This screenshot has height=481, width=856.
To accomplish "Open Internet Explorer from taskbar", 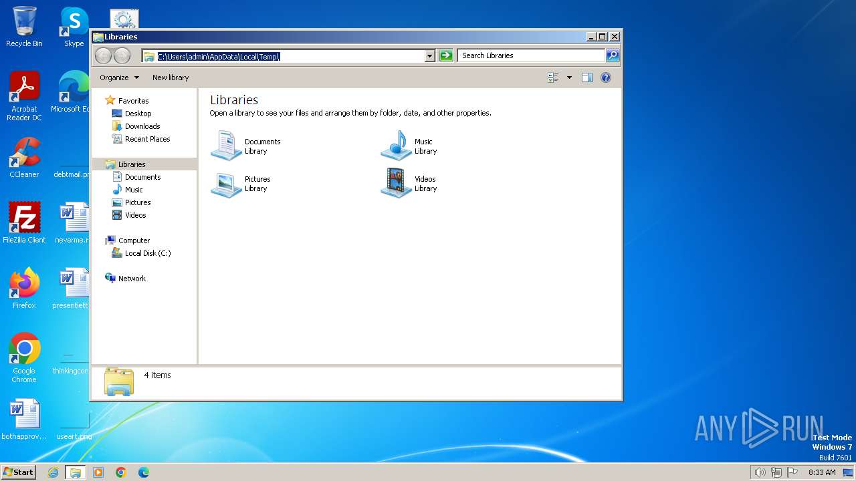I will click(53, 472).
